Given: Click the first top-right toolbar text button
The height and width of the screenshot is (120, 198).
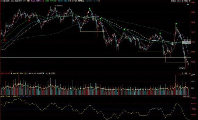Looking at the screenshot, I should point(174,1).
